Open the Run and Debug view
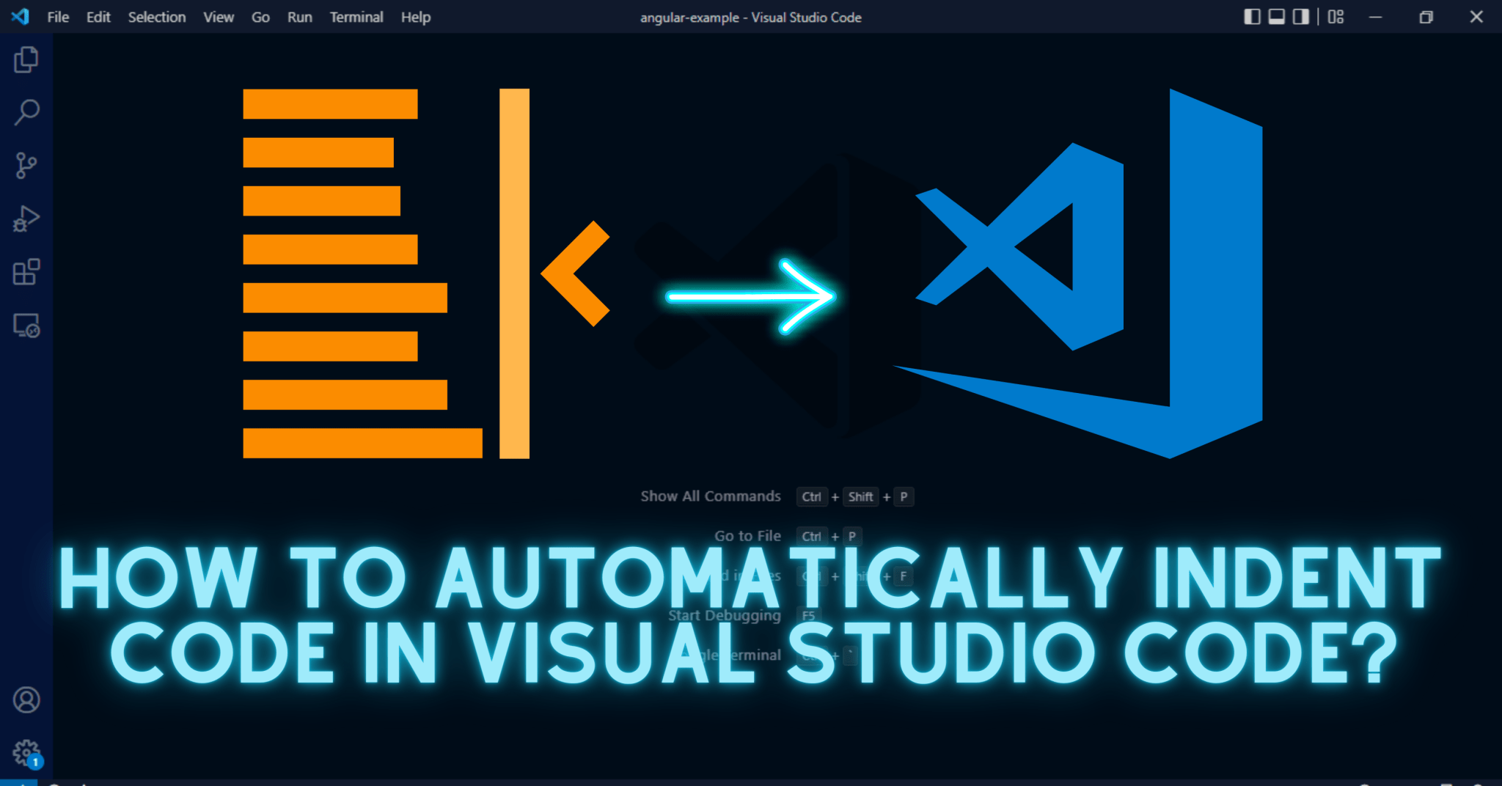Image resolution: width=1502 pixels, height=786 pixels. [27, 218]
